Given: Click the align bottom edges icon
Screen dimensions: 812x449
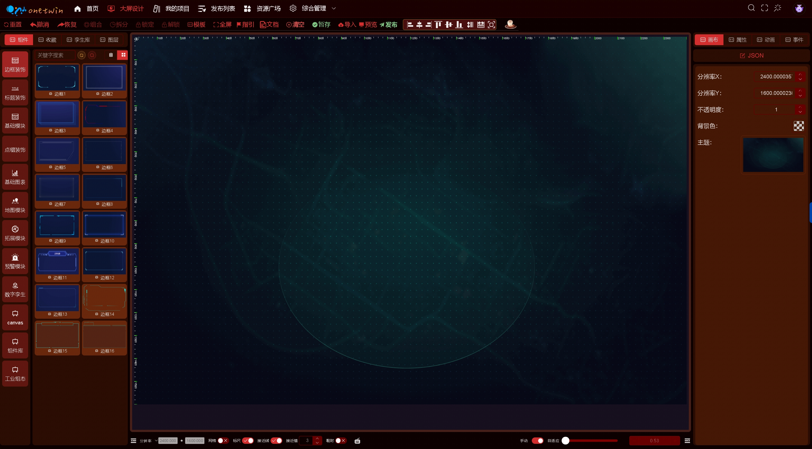Looking at the screenshot, I should [459, 25].
